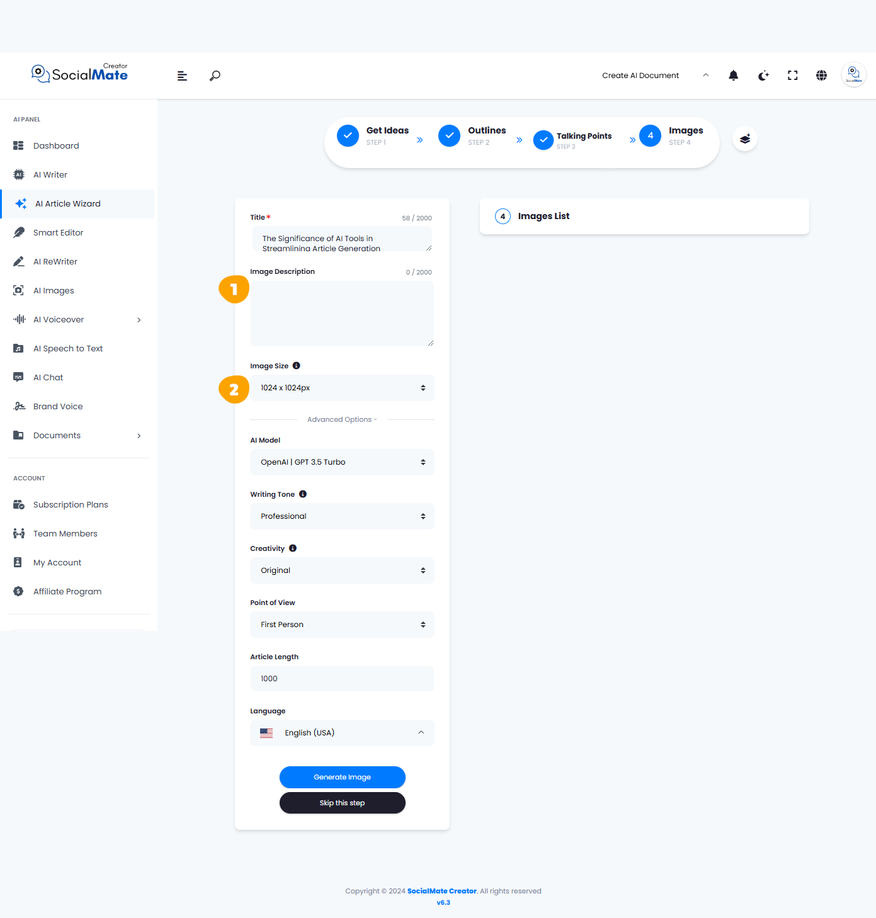Collapse sidebar with the hamburger icon
The image size is (876, 918).
[x=182, y=76]
